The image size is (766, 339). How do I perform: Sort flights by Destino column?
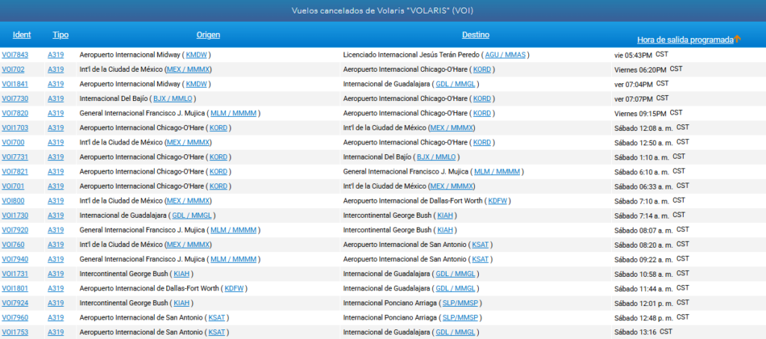pyautogui.click(x=476, y=34)
